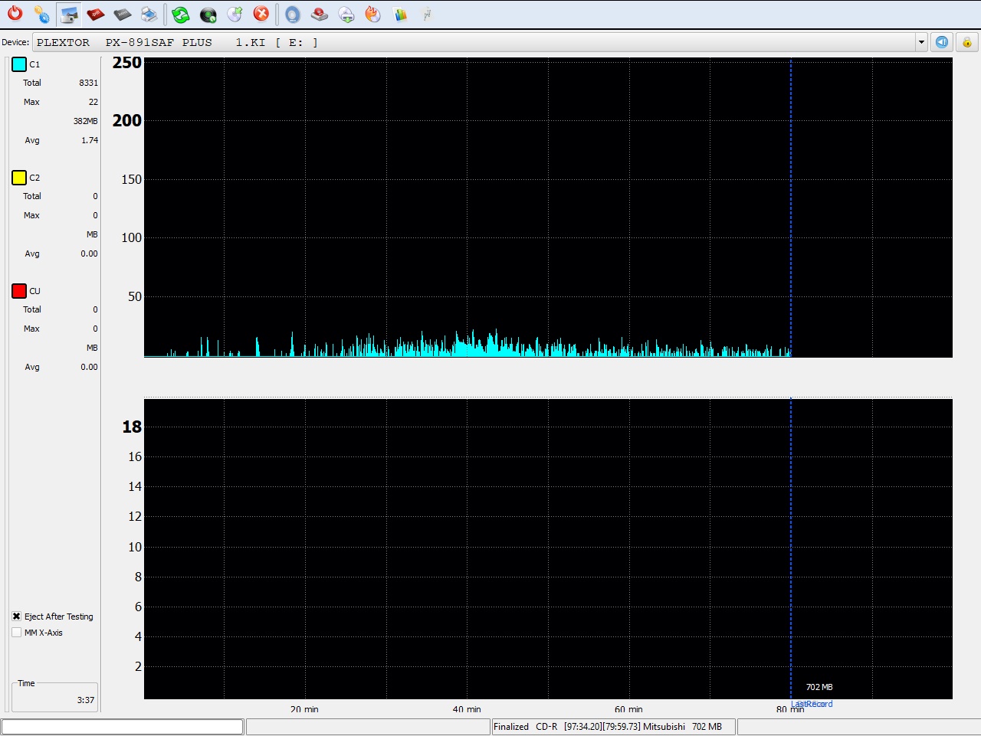Click the red X stop icon
Image resolution: width=981 pixels, height=736 pixels.
[261, 14]
